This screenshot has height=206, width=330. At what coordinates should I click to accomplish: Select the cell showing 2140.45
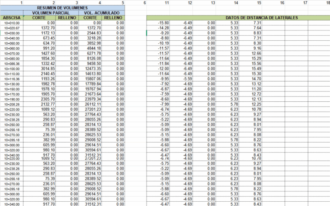[x=40, y=74]
